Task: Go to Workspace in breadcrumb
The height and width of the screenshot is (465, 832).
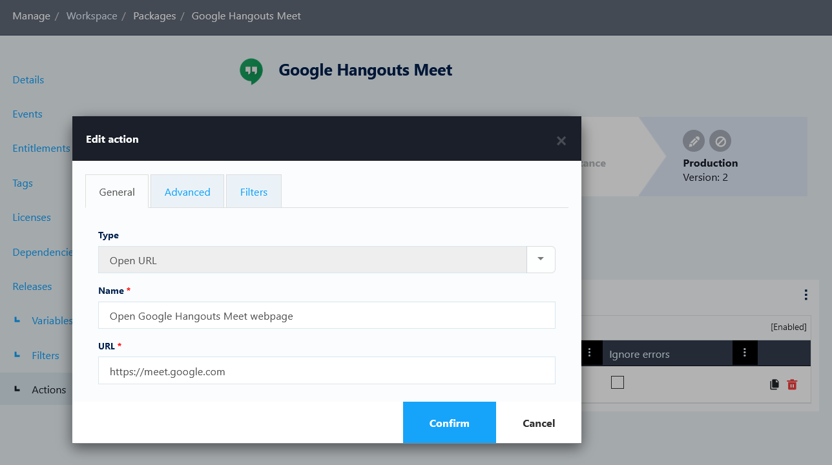Action: point(92,16)
